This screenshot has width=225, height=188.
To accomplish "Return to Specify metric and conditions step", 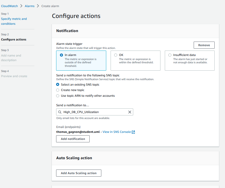I will pyautogui.click(x=14, y=21).
